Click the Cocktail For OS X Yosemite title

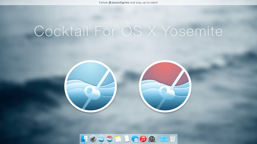click(128, 31)
